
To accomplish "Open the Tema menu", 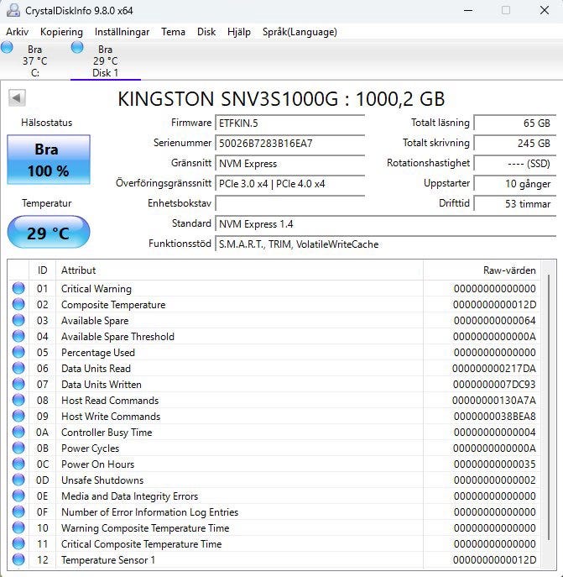I will point(173,32).
